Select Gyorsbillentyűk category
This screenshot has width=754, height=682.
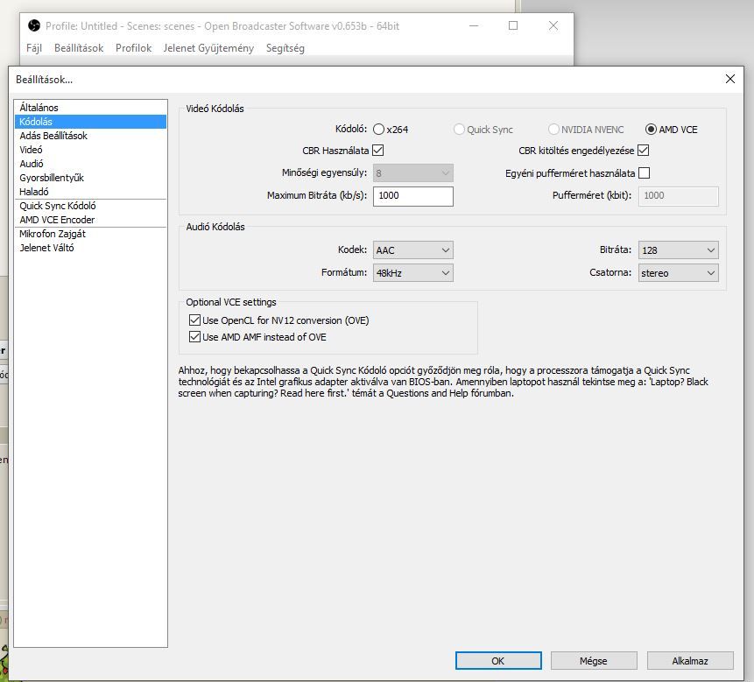click(x=90, y=178)
